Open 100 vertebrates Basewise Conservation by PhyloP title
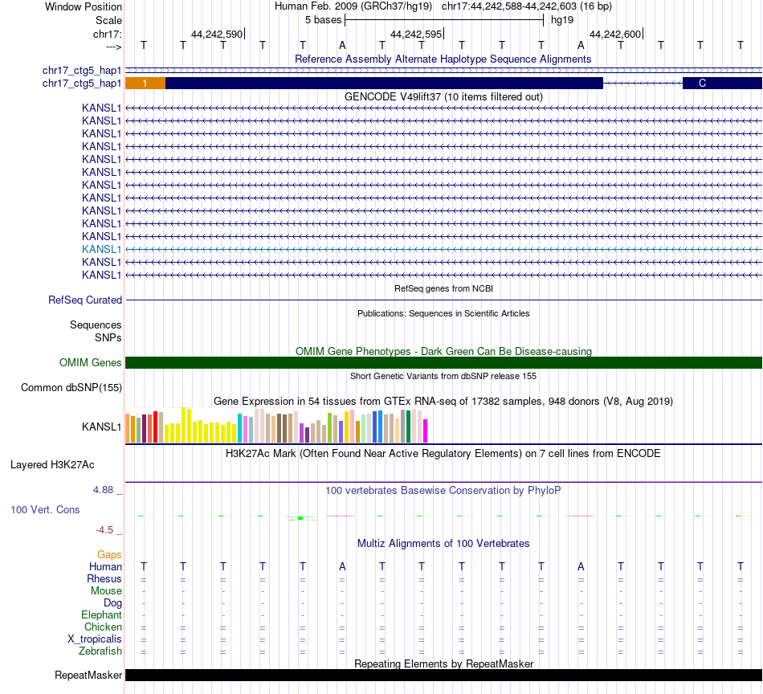Image resolution: width=763 pixels, height=694 pixels. coord(443,491)
